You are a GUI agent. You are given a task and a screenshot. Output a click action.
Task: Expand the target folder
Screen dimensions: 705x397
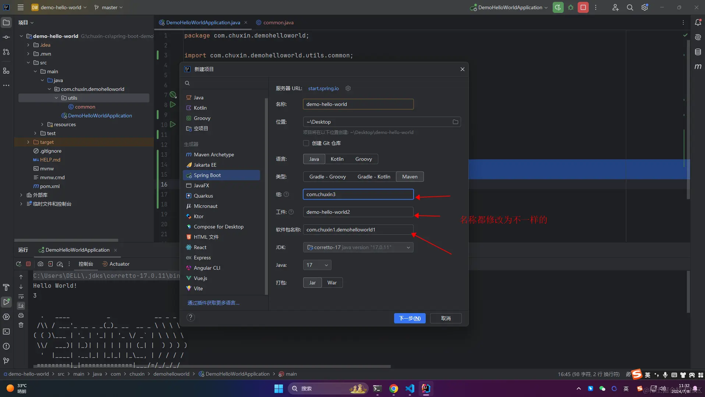(x=28, y=142)
